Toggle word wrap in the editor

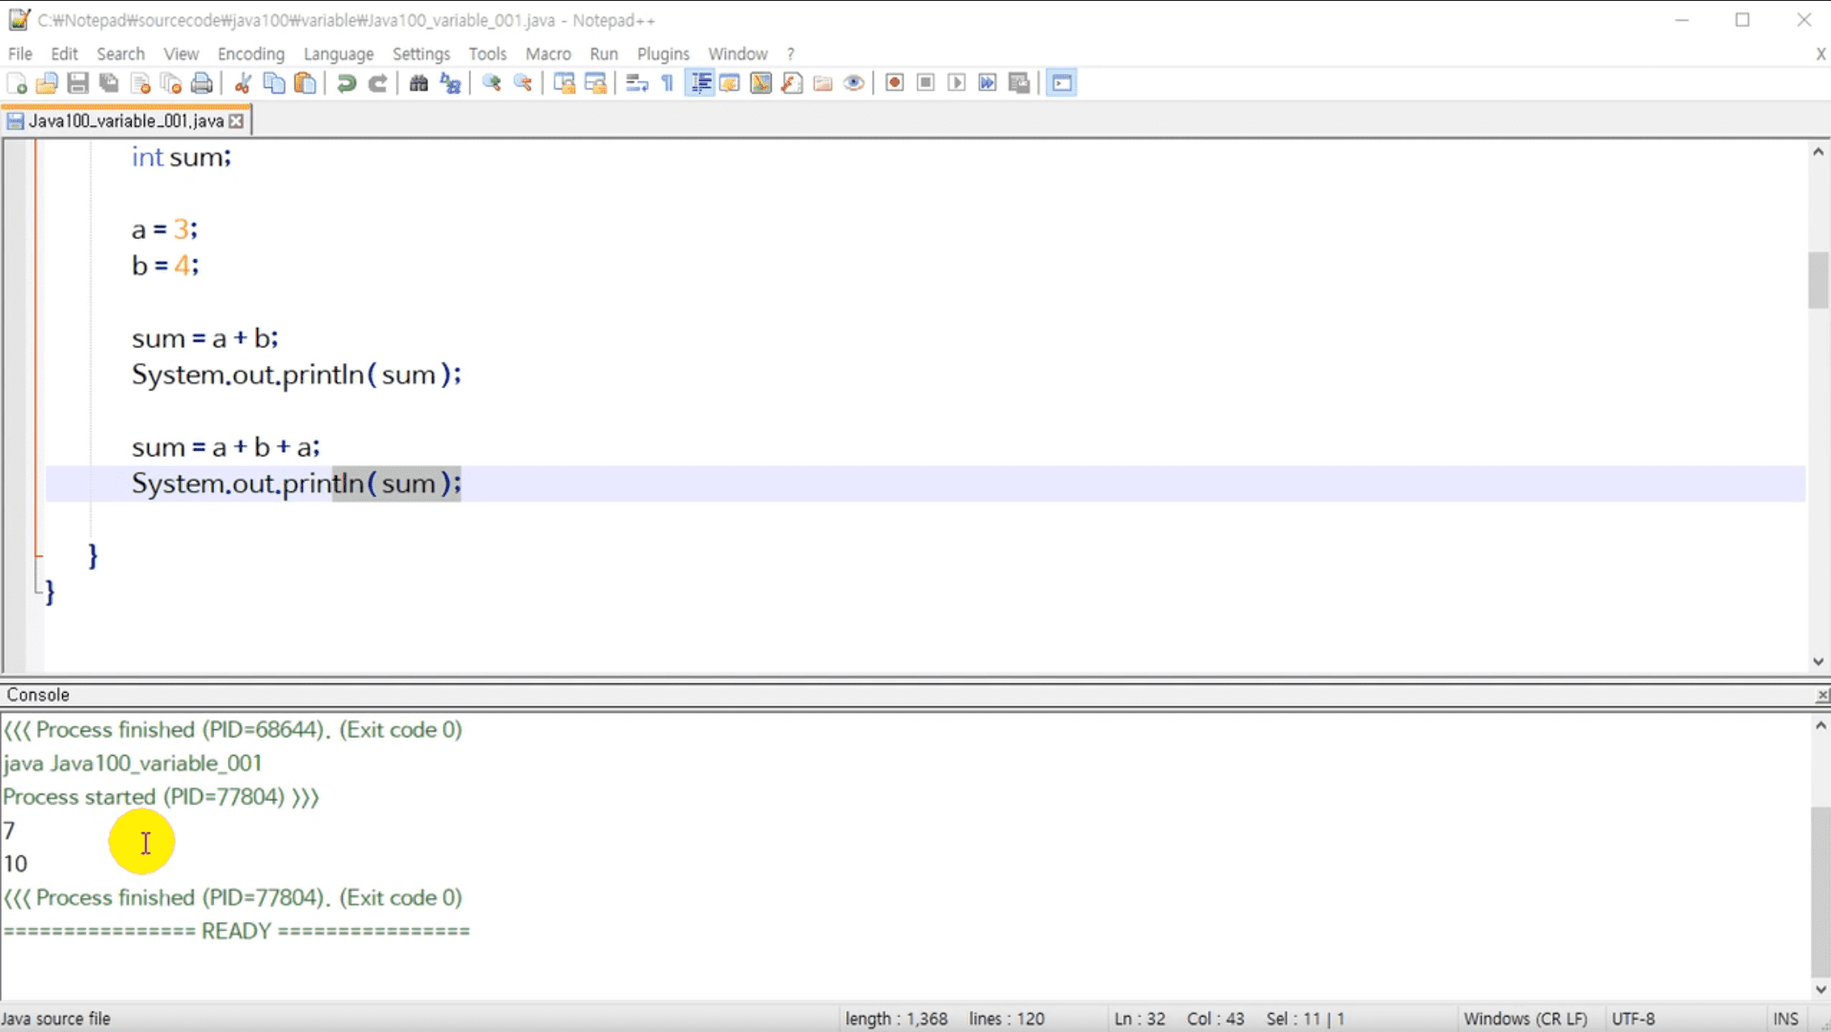(x=637, y=83)
